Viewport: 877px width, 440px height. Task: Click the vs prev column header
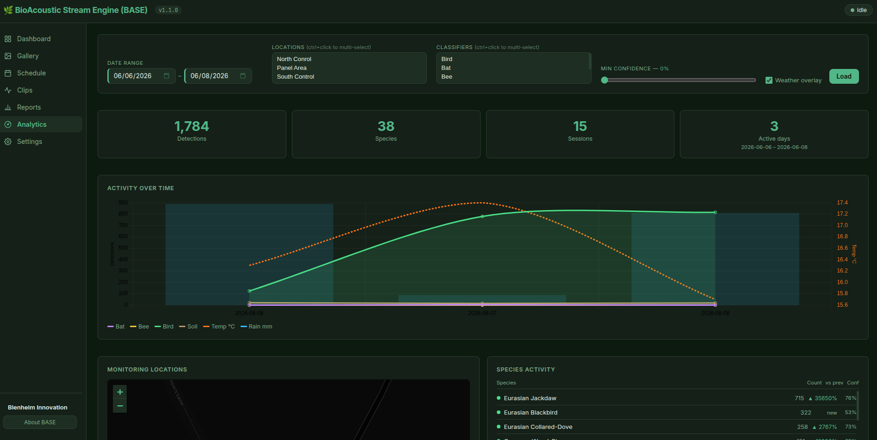pos(834,383)
